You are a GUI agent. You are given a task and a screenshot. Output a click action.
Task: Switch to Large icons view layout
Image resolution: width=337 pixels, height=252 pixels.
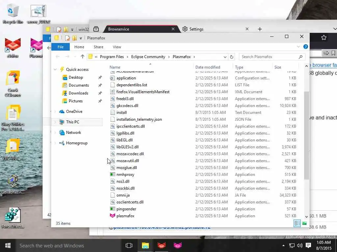[x=304, y=223]
